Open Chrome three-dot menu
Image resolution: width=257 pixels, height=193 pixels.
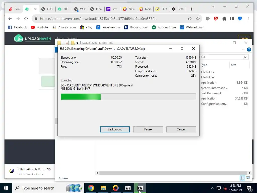[x=248, y=19]
